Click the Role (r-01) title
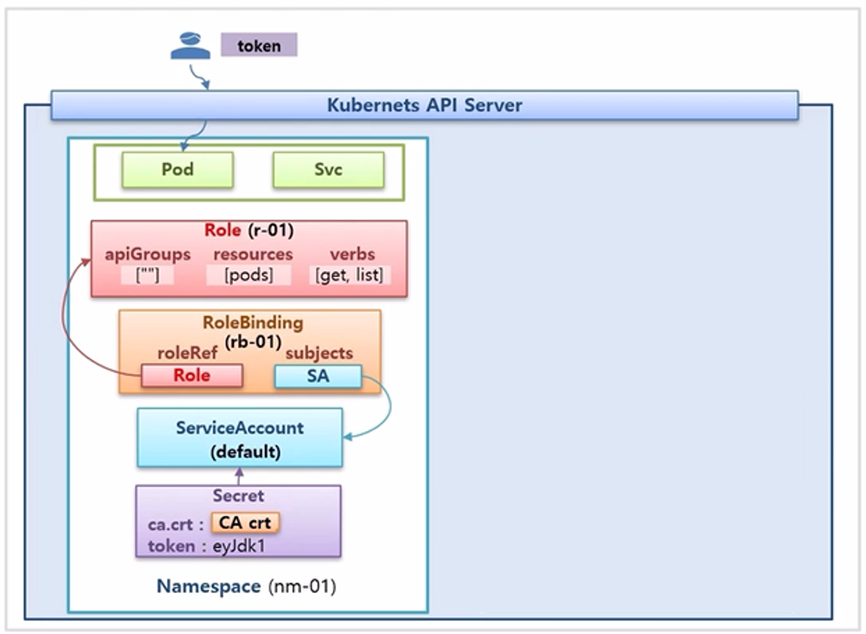The width and height of the screenshot is (866, 634). [249, 230]
